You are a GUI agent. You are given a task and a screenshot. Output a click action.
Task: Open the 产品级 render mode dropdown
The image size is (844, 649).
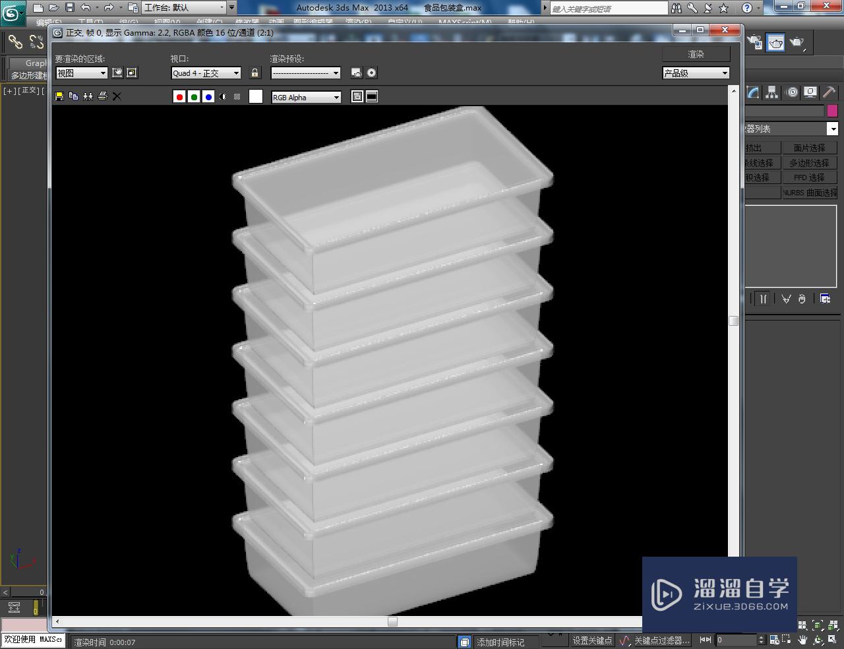coord(696,73)
